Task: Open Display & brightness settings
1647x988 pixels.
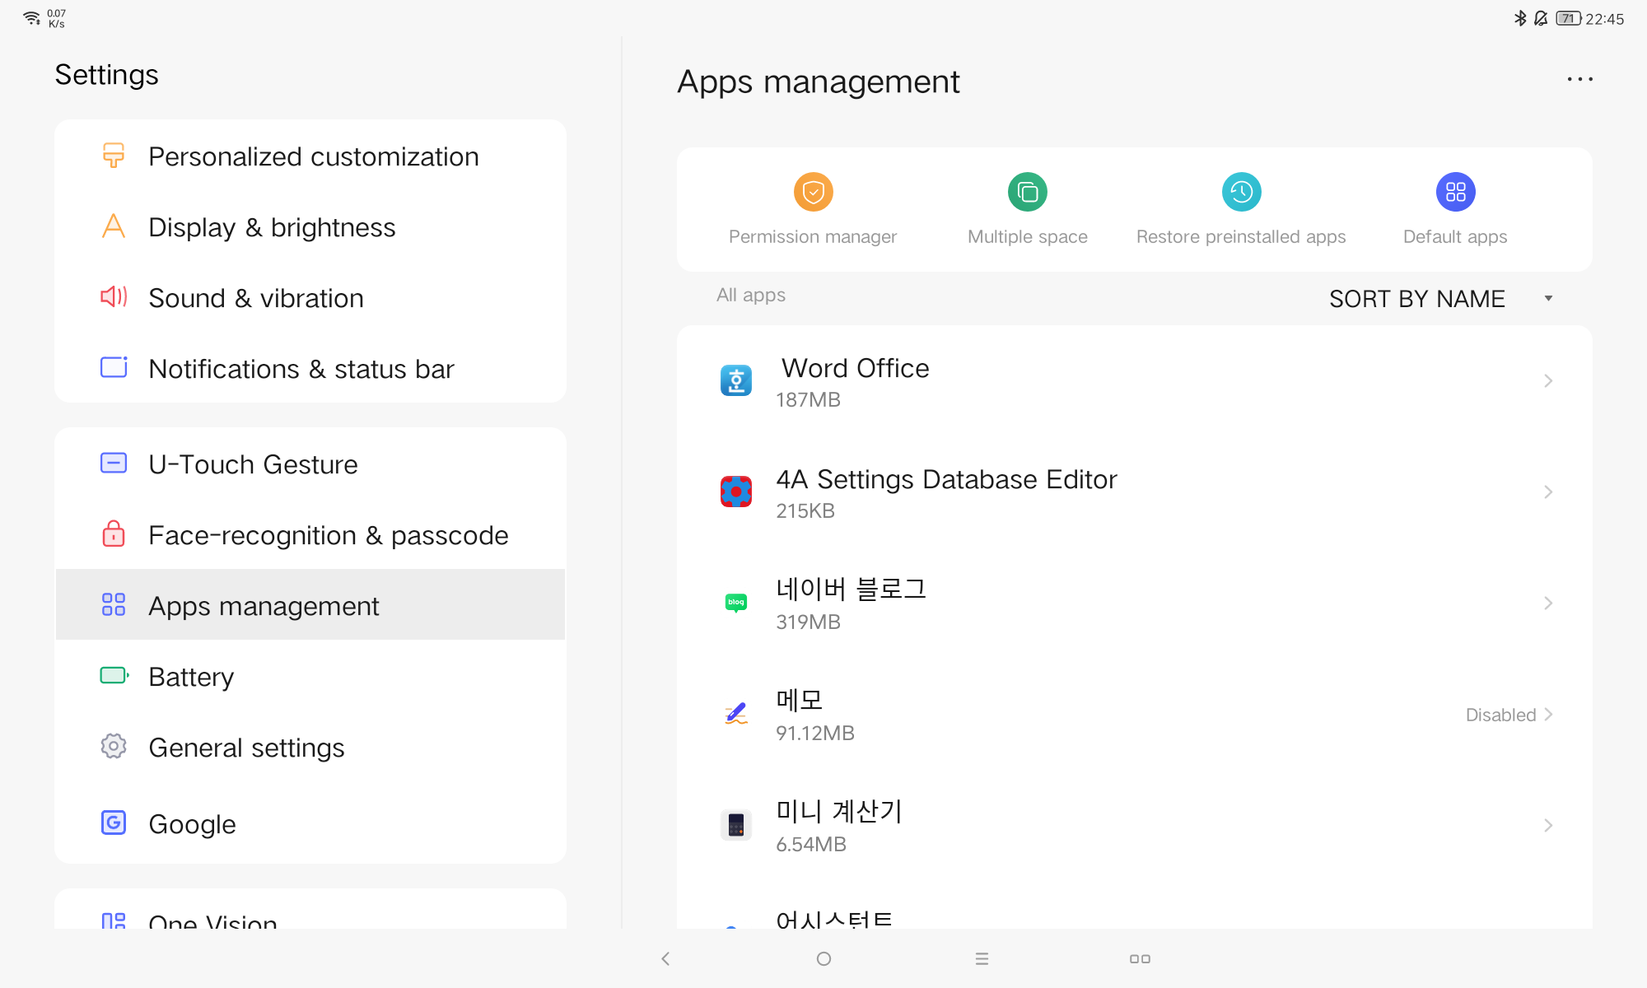Action: tap(272, 227)
